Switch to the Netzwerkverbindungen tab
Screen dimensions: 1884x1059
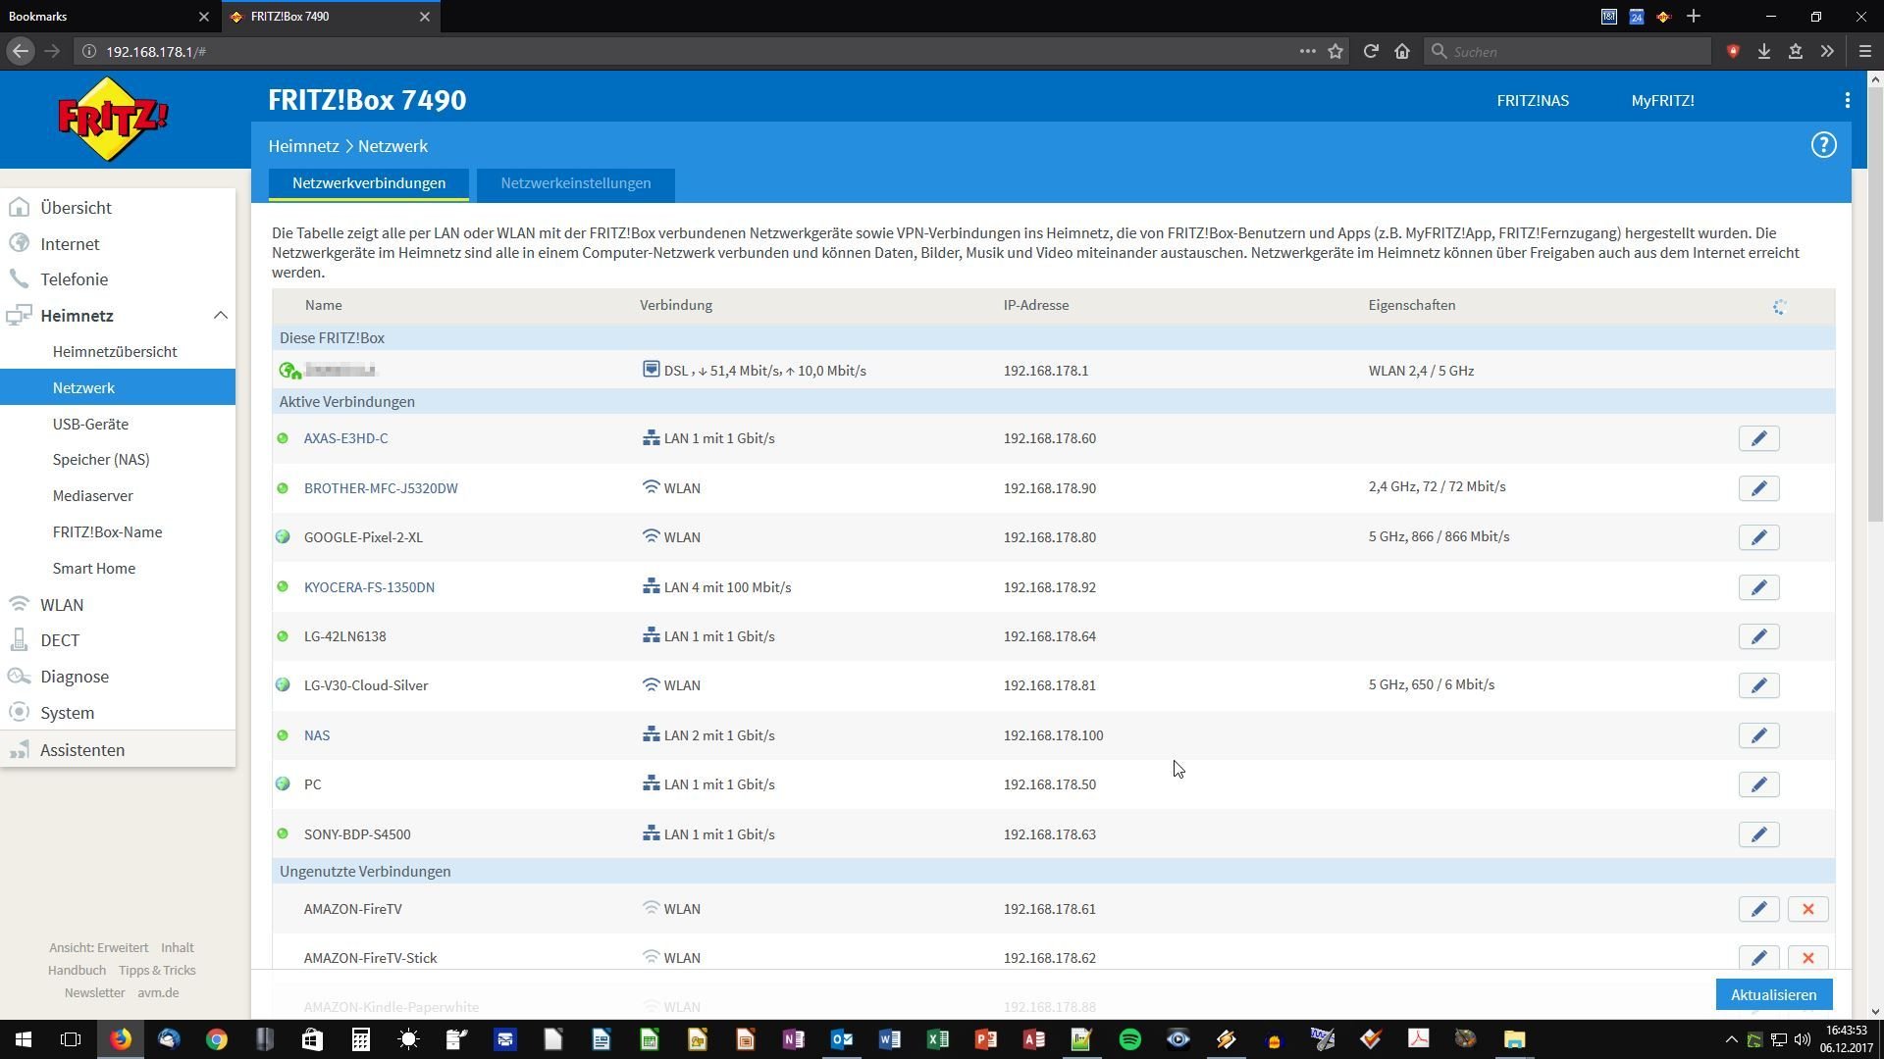coord(369,184)
